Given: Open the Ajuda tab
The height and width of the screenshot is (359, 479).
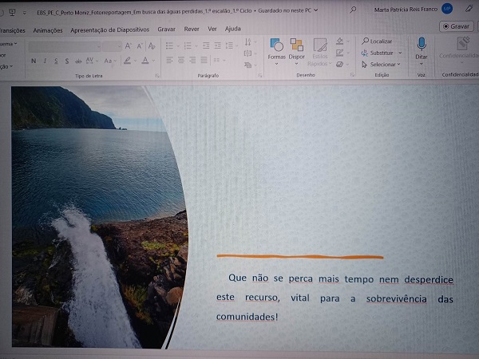Looking at the screenshot, I should click(233, 29).
